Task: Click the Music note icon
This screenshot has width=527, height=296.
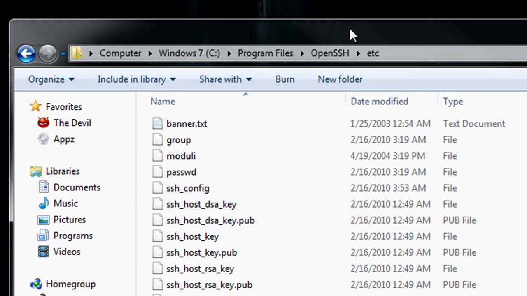Action: click(x=43, y=203)
